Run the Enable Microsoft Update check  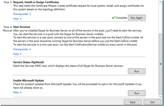(x=137, y=93)
